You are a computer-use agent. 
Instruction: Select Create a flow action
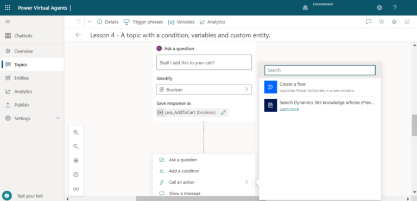(x=320, y=87)
